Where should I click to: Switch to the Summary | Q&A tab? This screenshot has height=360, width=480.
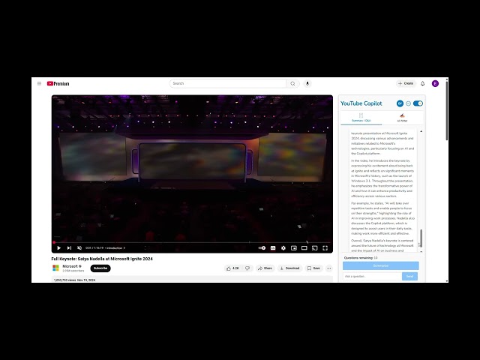[x=361, y=118]
